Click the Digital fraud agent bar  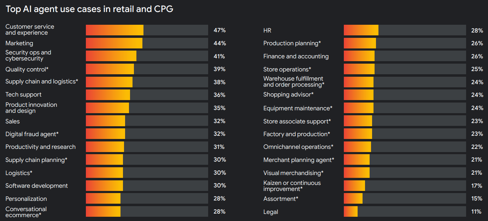coord(147,134)
